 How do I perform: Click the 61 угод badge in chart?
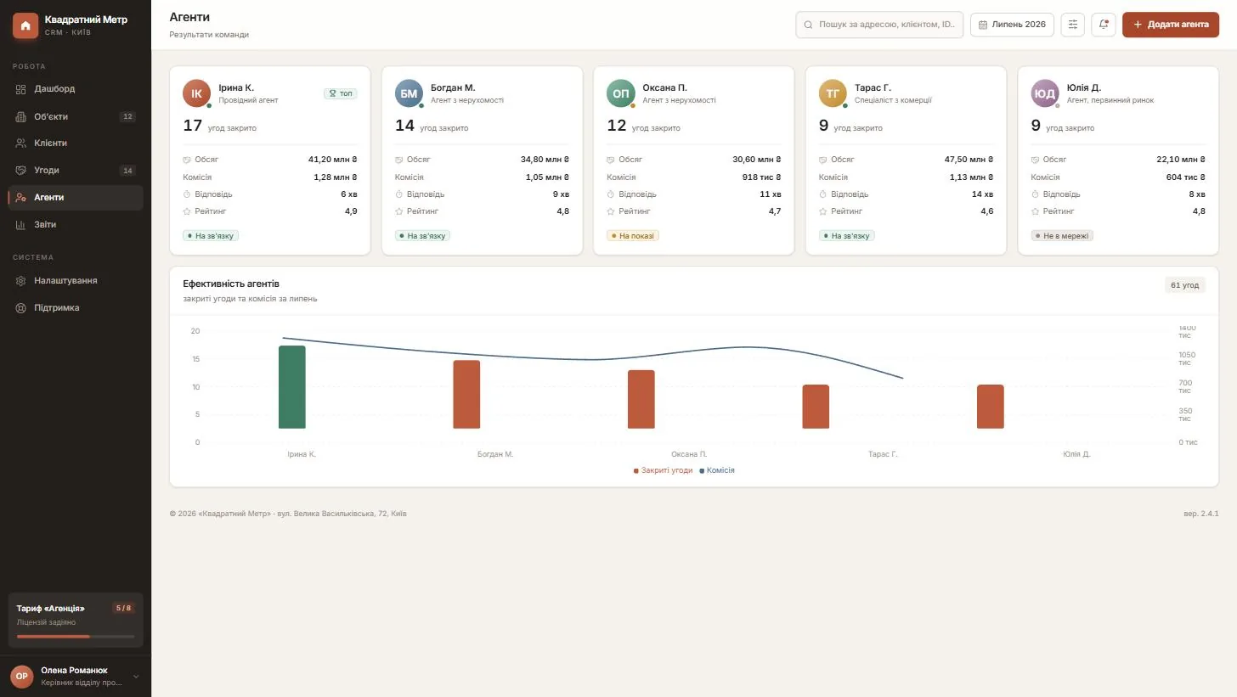coord(1184,285)
